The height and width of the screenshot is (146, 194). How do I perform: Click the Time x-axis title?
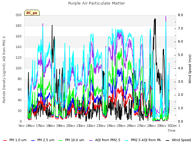pos(172,130)
